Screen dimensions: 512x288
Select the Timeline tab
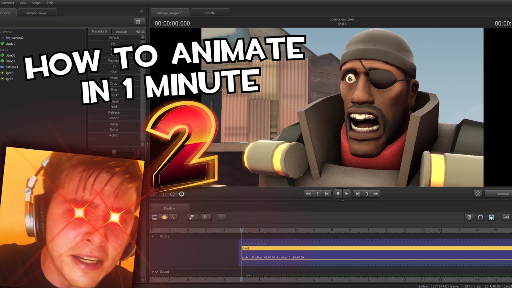point(169,208)
